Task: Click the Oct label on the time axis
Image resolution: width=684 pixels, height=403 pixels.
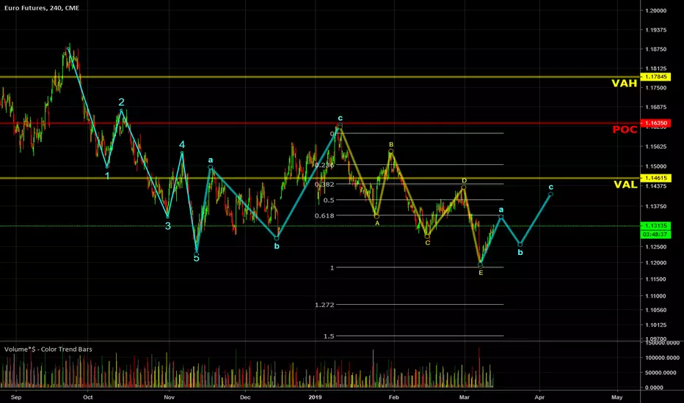Action: (87, 397)
